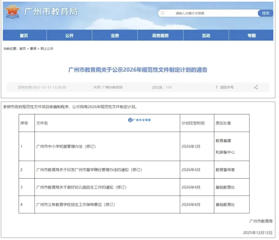This screenshot has height=240, width=279.
Task: Open the 互动 navigation tab
Action: point(206,35)
